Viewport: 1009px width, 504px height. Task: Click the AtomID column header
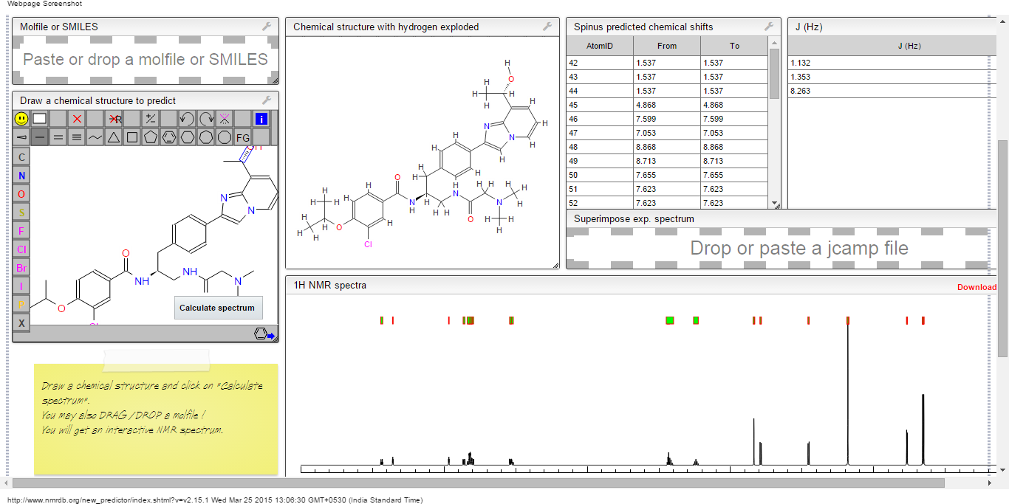pos(600,46)
